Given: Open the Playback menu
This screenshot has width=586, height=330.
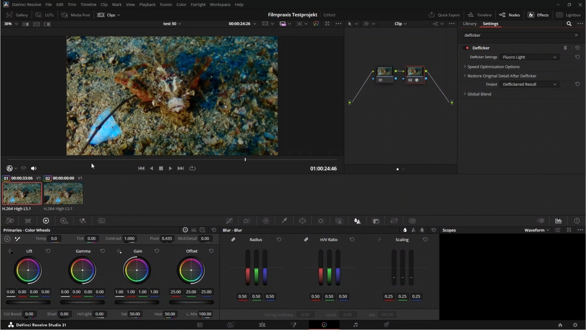Looking at the screenshot, I should pos(147,5).
